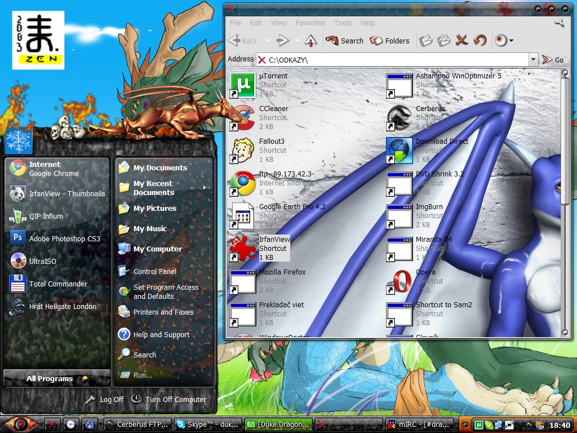Select the Opera shortcut icon
The width and height of the screenshot is (577, 433).
(400, 282)
